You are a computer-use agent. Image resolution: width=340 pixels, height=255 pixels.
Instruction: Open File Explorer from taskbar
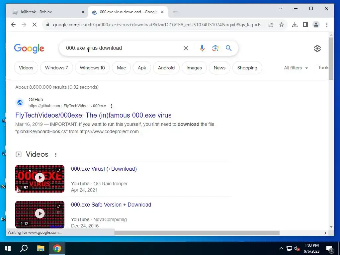click(41, 248)
